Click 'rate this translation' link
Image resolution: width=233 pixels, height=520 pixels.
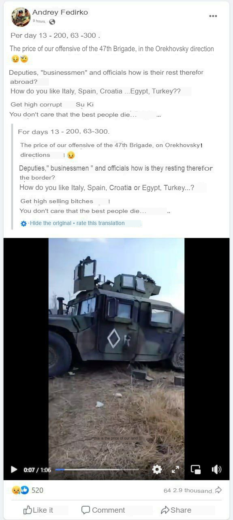click(100, 223)
